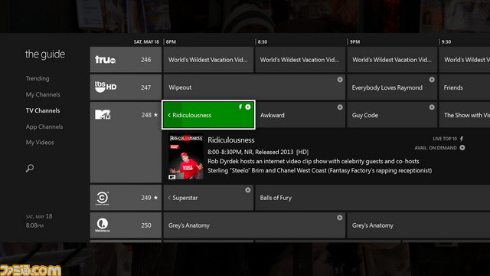Click on-demand icon on Guy Code tile
This screenshot has width=490, height=276.
[432, 107]
